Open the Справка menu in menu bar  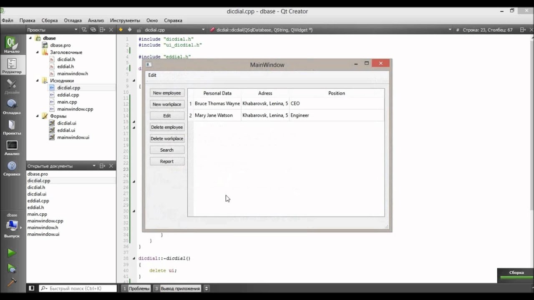(173, 20)
